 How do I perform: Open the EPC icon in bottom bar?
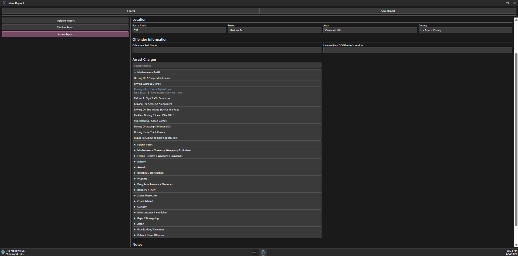pos(255,252)
